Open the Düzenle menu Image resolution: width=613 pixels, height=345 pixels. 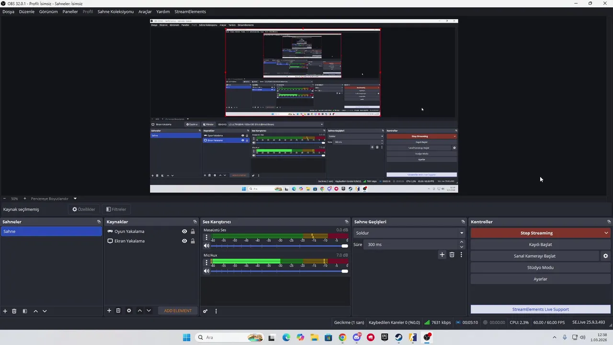point(27,11)
